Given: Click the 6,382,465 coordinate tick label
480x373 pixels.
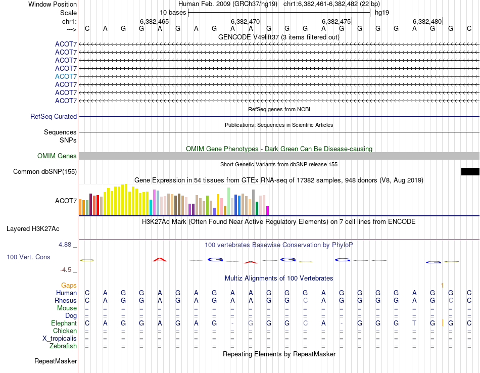Looking at the screenshot, I should pos(154,21).
